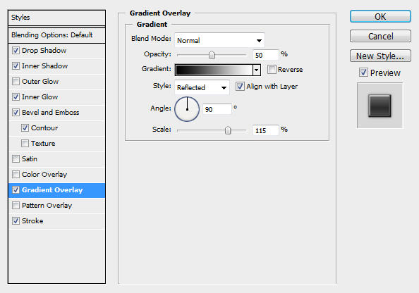The image size is (419, 293).
Task: Click the OK button
Action: pyautogui.click(x=380, y=16)
